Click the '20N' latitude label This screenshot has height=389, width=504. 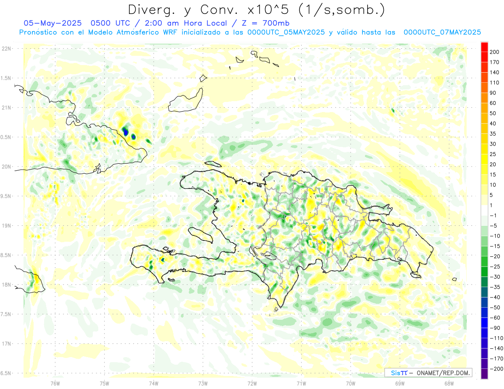tap(6, 167)
